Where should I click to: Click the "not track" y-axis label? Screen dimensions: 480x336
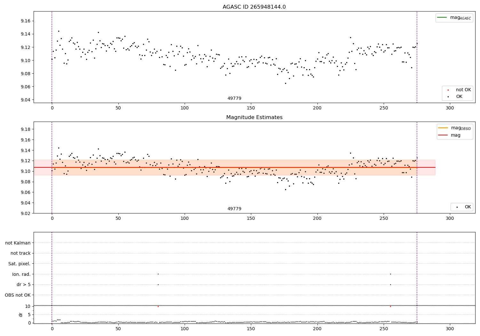tap(20, 253)
